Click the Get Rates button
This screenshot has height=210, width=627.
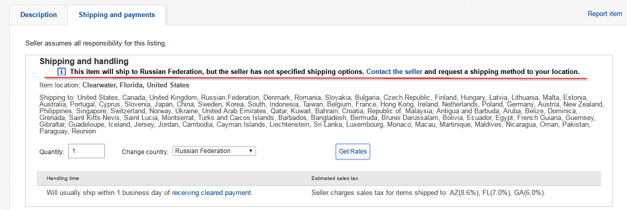(353, 152)
